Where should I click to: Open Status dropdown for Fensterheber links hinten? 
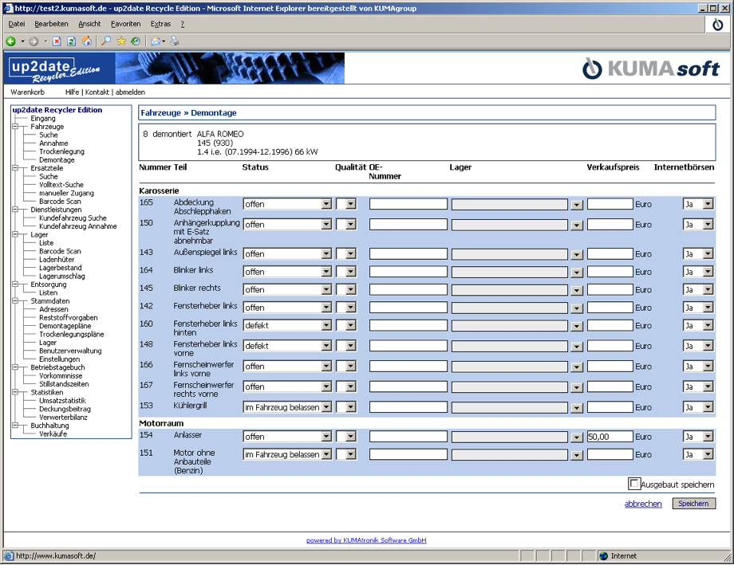[326, 325]
